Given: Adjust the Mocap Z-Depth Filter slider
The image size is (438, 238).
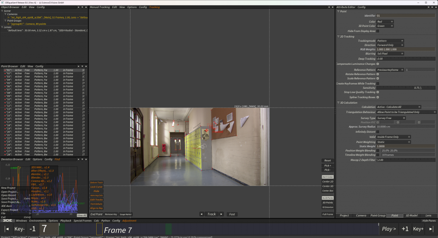Looking at the screenshot, I should [405, 160].
